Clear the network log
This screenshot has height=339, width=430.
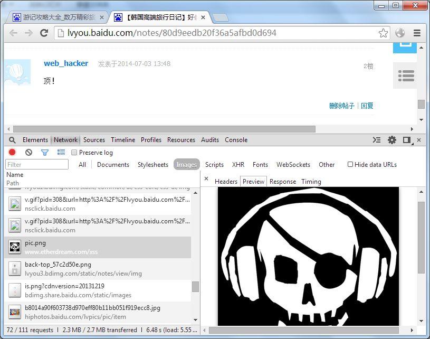pyautogui.click(x=28, y=153)
